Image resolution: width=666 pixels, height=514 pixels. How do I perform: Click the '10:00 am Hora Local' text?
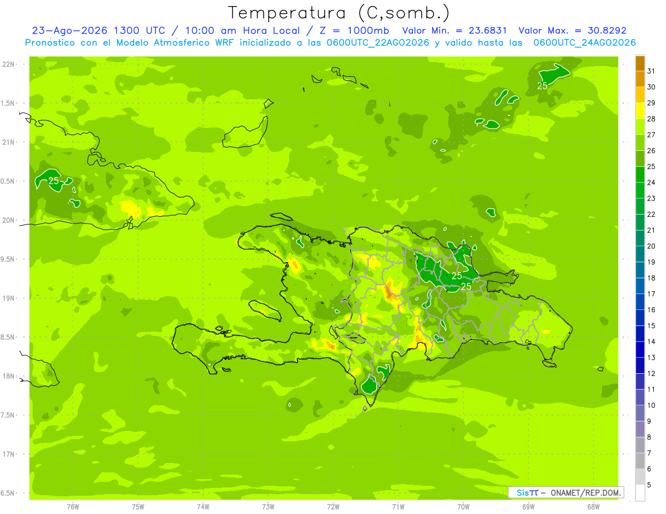[246, 30]
